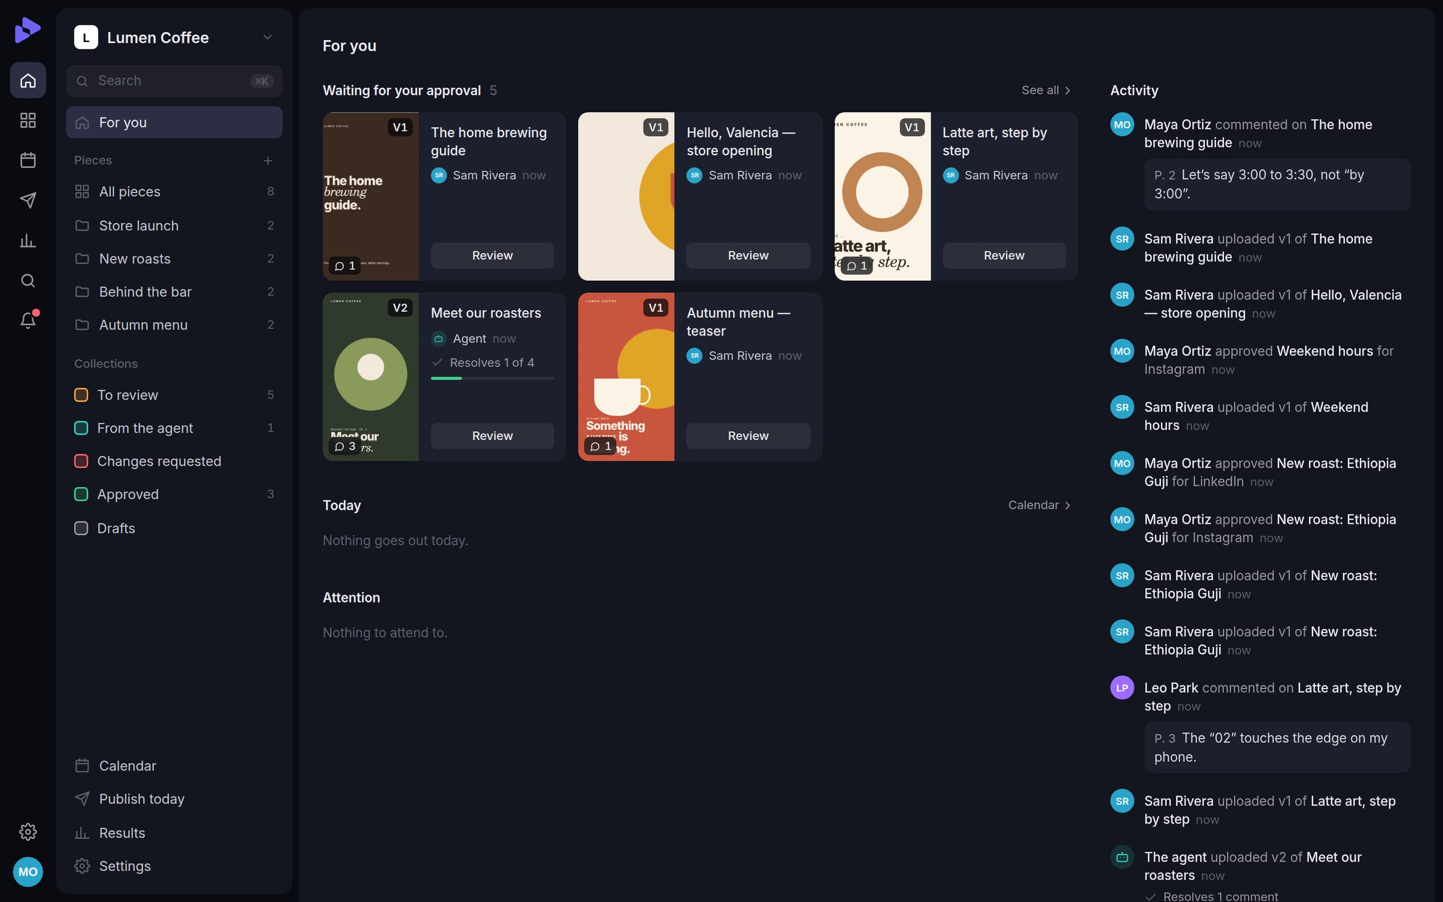This screenshot has width=1443, height=902.
Task: Click the gear settings icon in the rail
Action: (x=28, y=832)
